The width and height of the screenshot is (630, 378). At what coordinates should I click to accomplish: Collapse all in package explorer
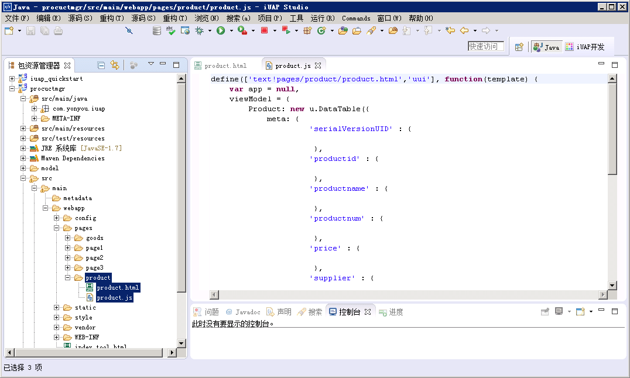point(101,65)
